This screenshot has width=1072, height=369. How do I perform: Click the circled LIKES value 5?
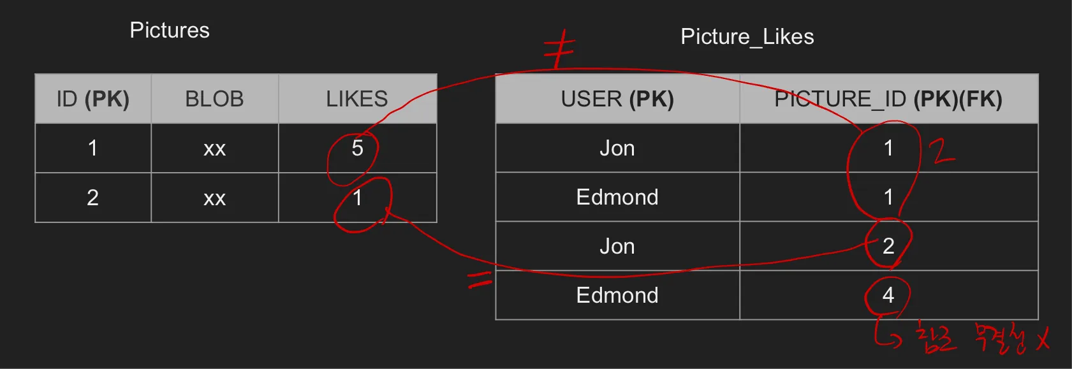point(357,148)
